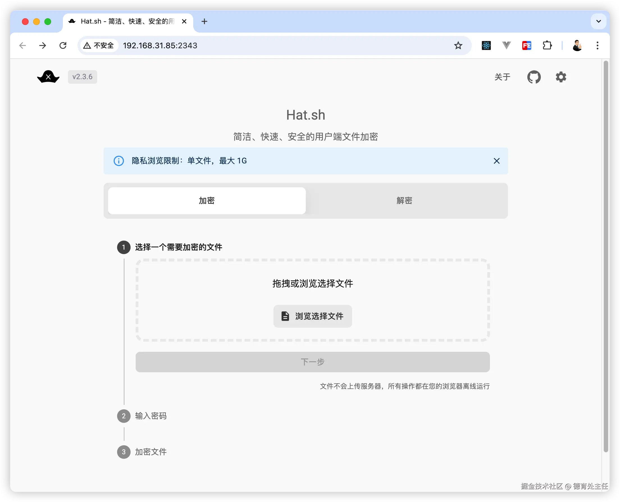Open the red FE helper extension
Viewport: 620px width, 502px height.
[526, 45]
